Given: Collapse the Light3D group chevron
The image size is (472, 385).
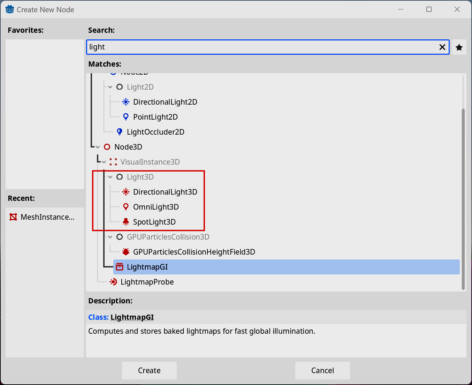Looking at the screenshot, I should [x=110, y=177].
